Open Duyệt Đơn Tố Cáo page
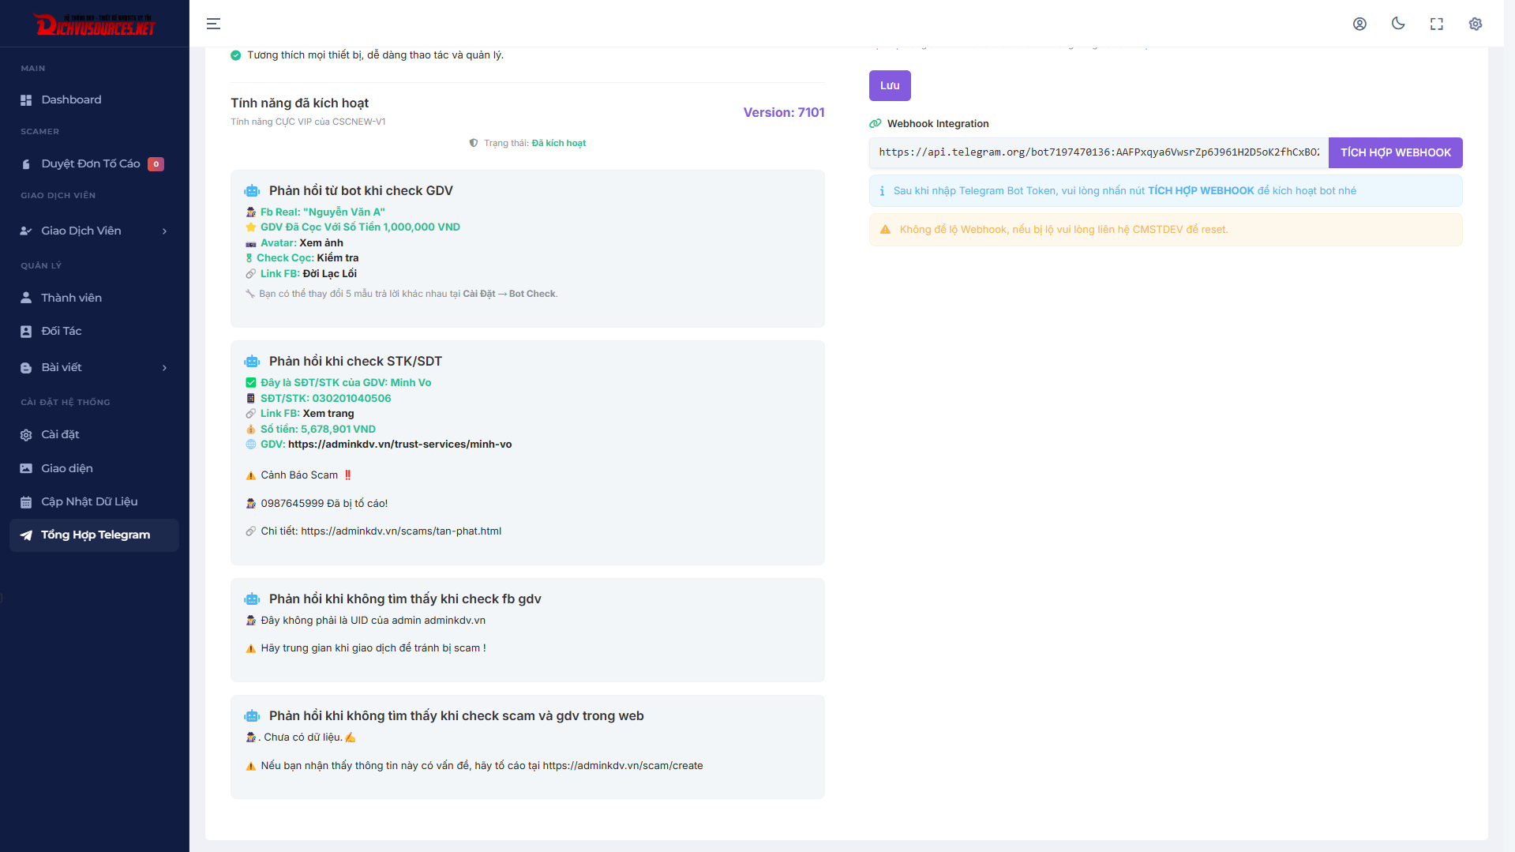This screenshot has width=1515, height=852. click(x=90, y=163)
